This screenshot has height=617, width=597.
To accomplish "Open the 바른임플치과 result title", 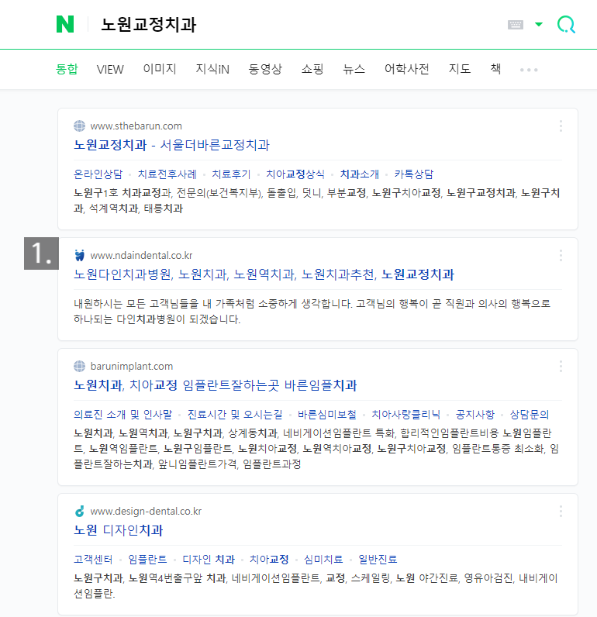I will click(x=216, y=386).
